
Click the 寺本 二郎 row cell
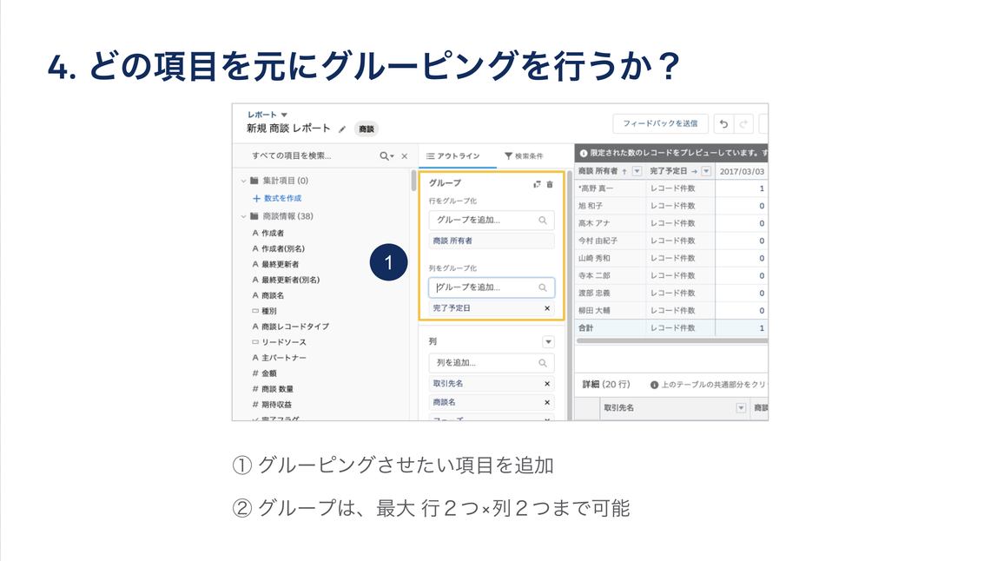coord(611,275)
